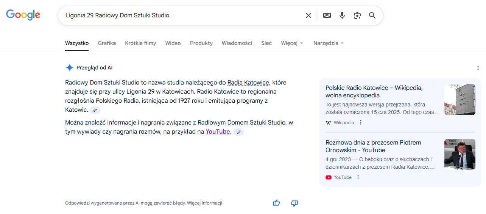Image resolution: width=486 pixels, height=214 pixels.
Task: Expand the Narzędzia dropdown
Action: point(328,43)
